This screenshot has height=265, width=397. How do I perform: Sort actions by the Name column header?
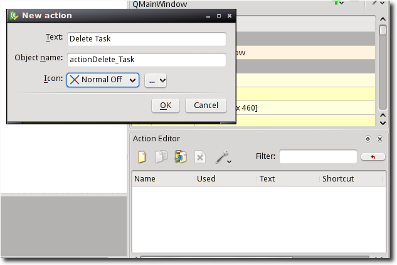click(x=163, y=179)
